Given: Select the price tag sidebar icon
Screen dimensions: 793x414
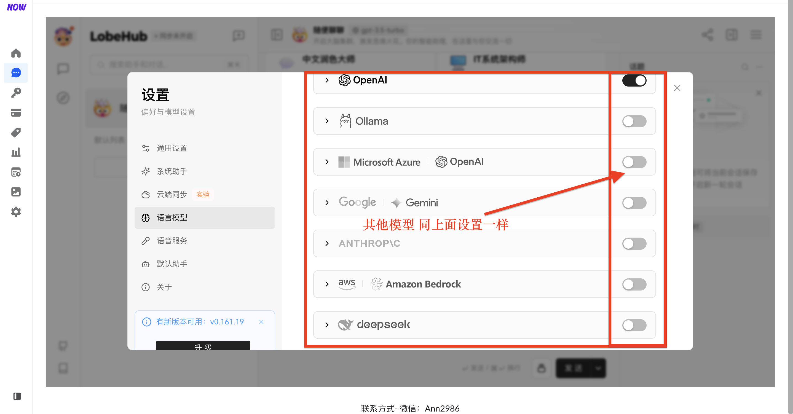Looking at the screenshot, I should point(16,132).
